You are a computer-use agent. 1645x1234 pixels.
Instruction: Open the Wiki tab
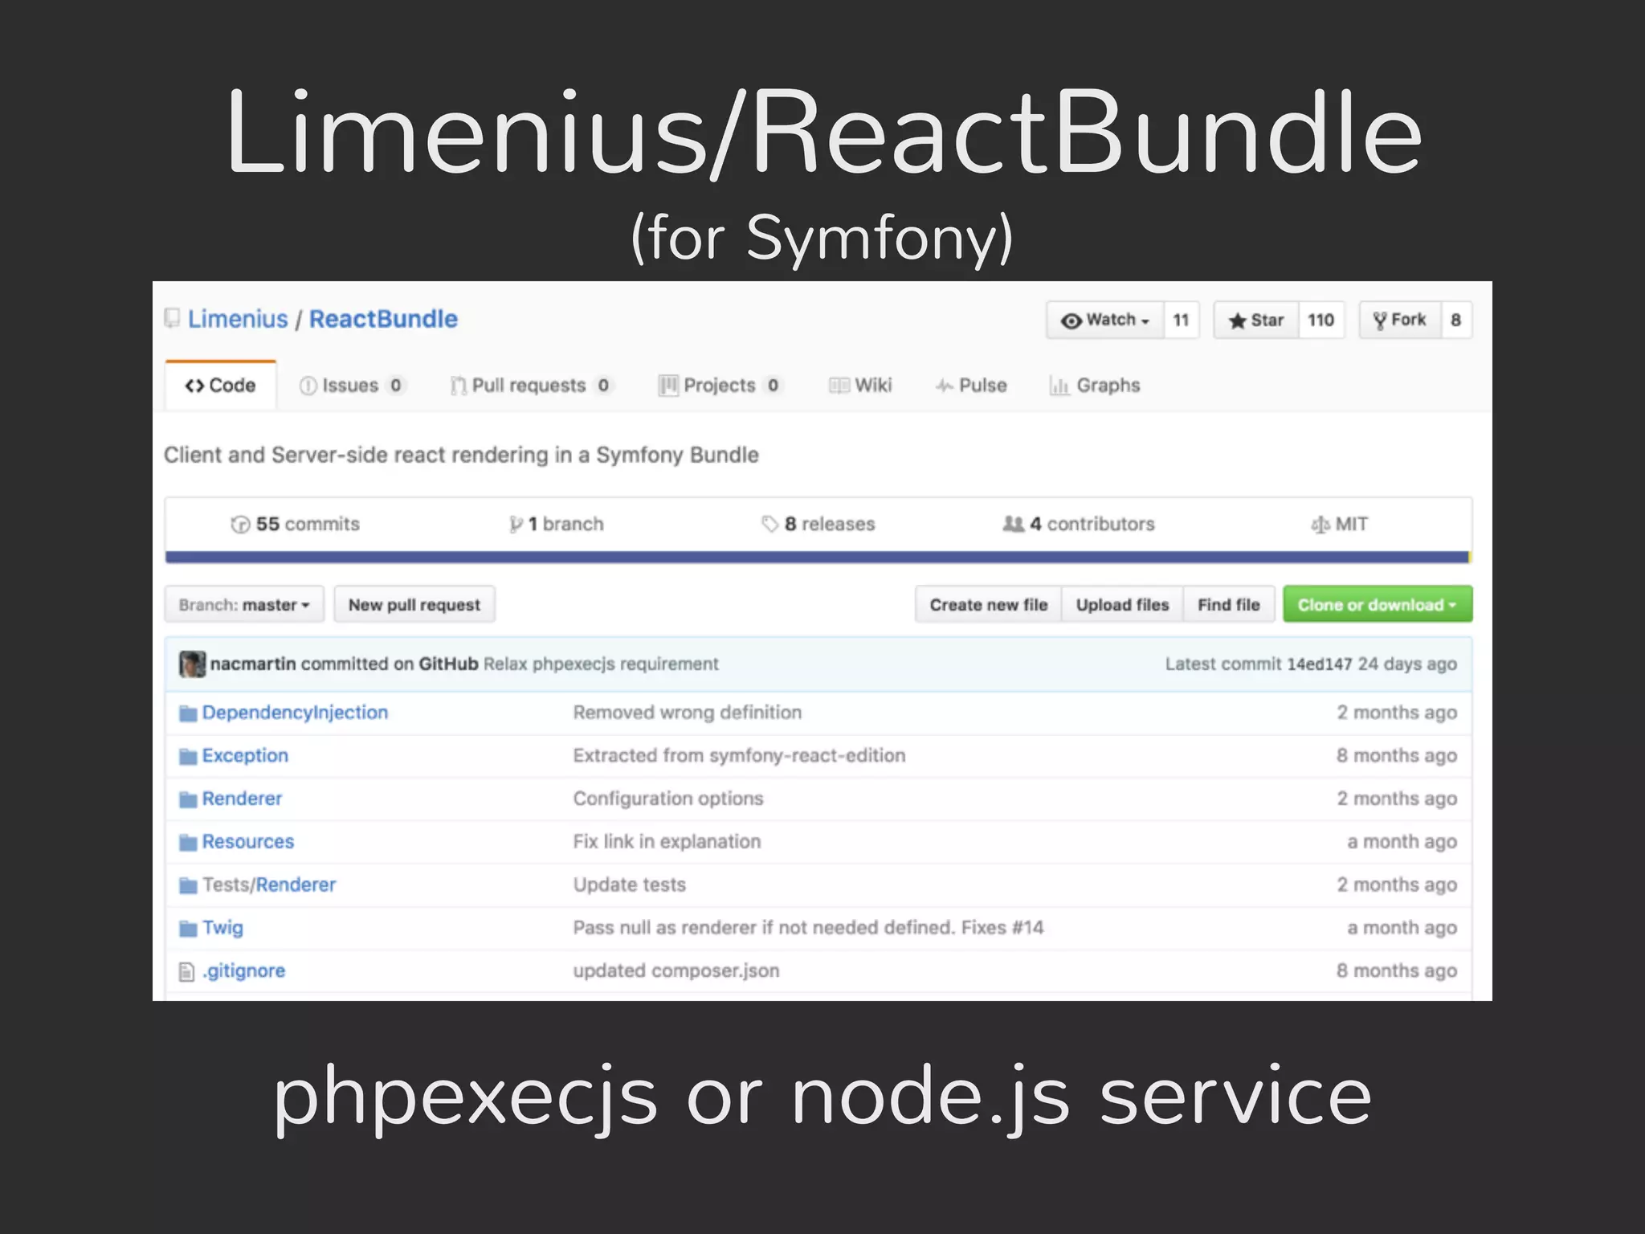860,386
